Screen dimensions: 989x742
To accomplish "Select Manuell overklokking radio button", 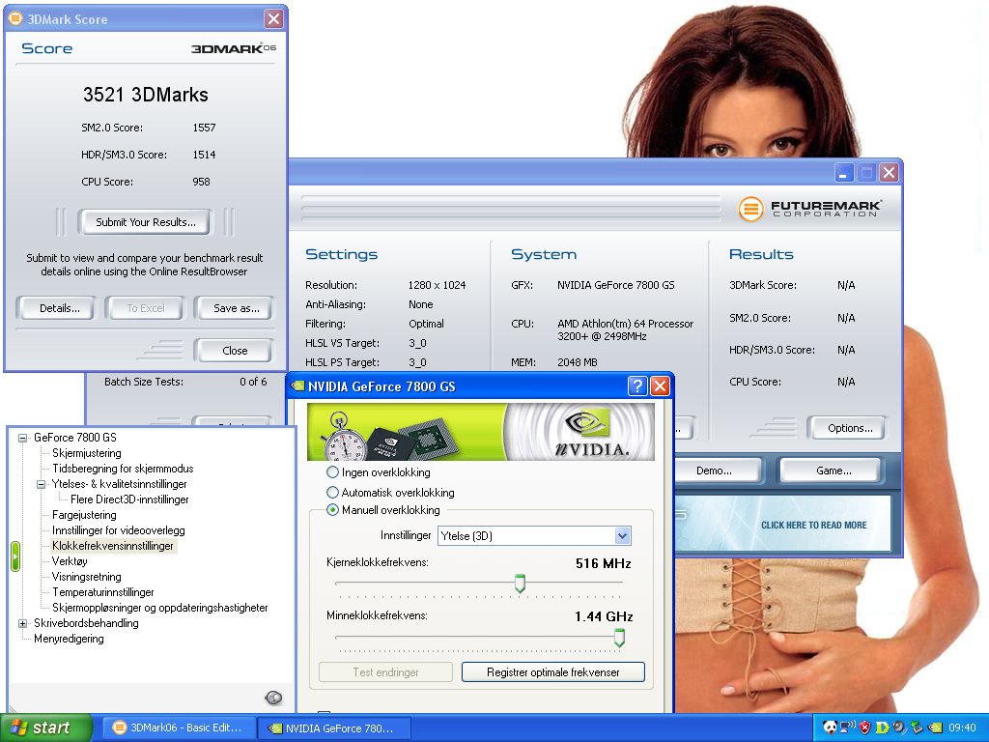I will tap(332, 510).
